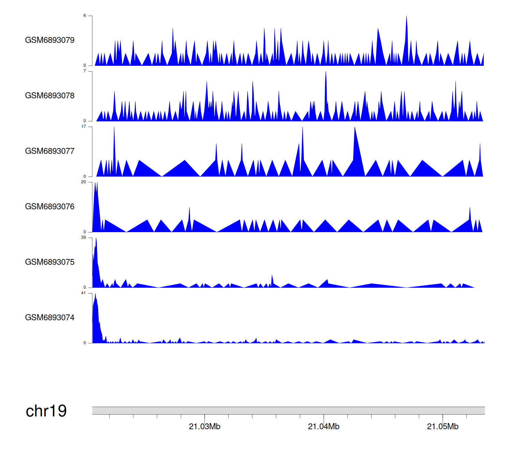Select the 21.05Mb axis position label
The width and height of the screenshot is (511, 450).
[443, 426]
